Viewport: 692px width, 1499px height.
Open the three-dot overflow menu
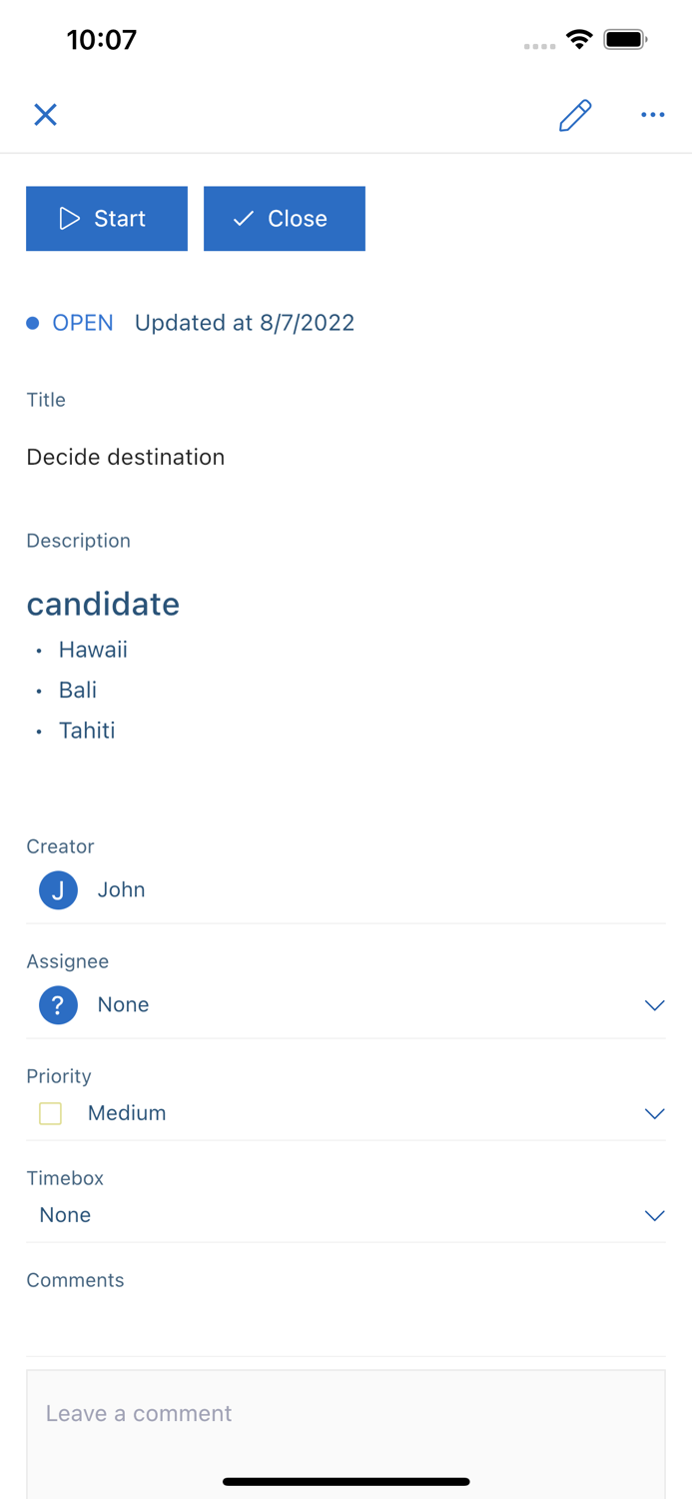[653, 116]
